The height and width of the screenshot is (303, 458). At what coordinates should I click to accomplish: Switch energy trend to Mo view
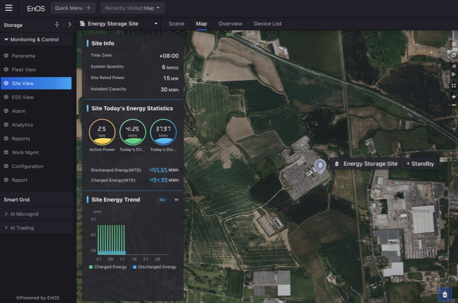click(x=162, y=200)
